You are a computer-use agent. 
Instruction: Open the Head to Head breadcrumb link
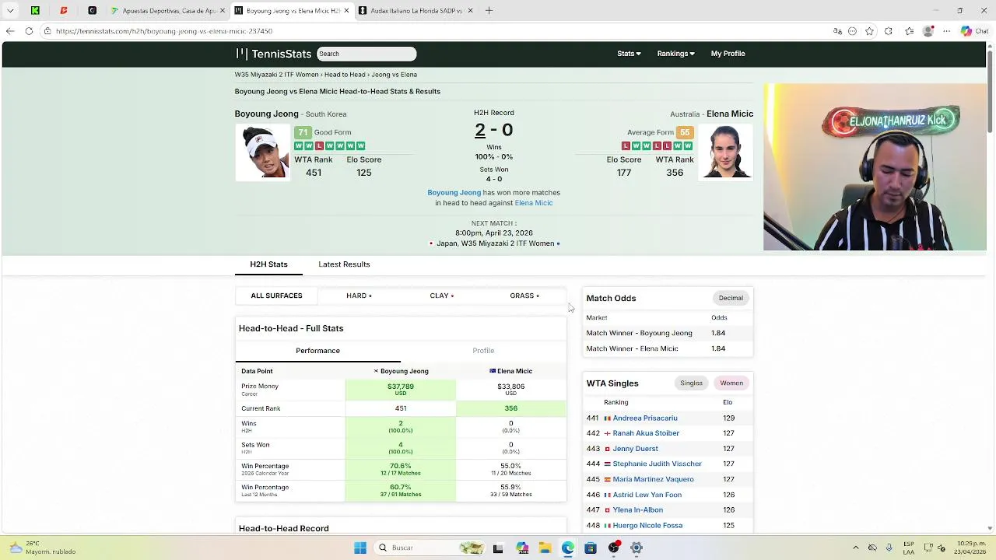345,75
